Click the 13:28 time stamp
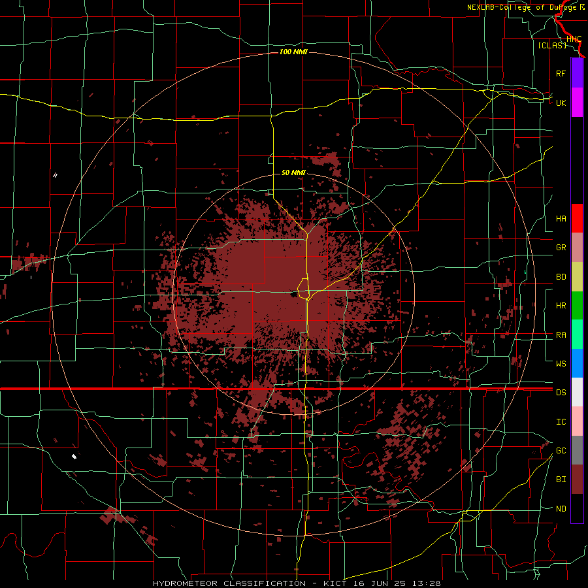588x588 pixels. [x=425, y=583]
